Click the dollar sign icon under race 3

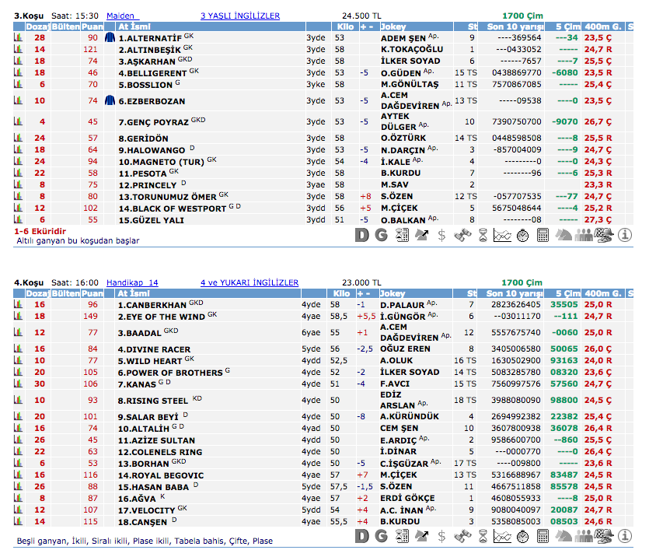[x=441, y=235]
